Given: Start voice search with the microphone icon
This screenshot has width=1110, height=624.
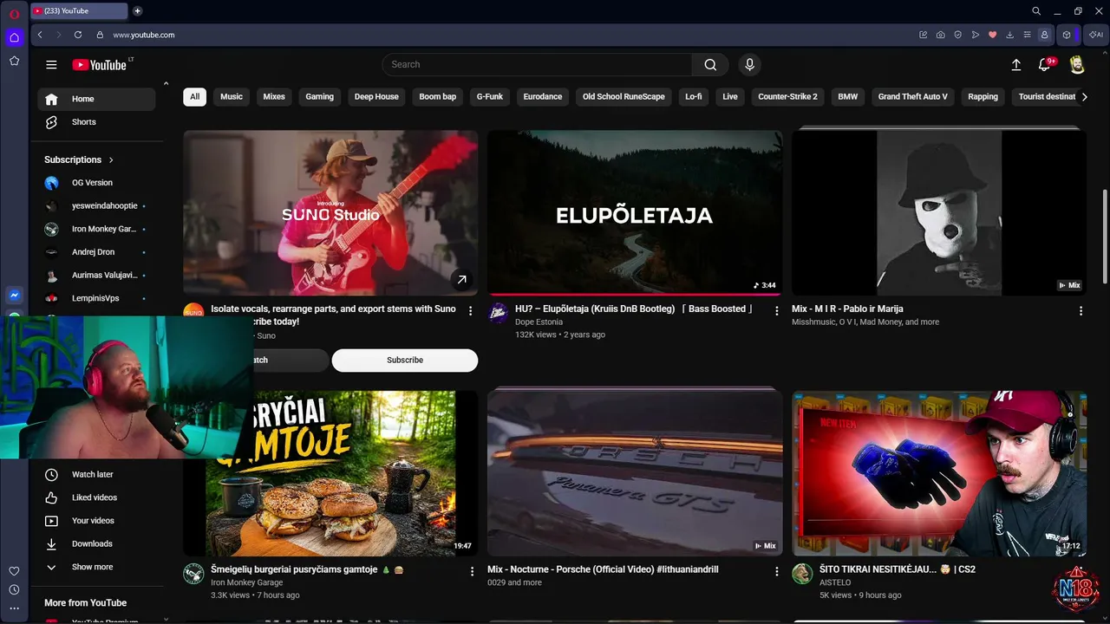Looking at the screenshot, I should coord(749,65).
